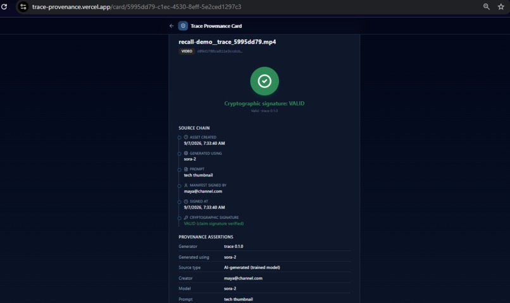
Task: Go back using the arrow beside Trace logo
Action: click(171, 26)
